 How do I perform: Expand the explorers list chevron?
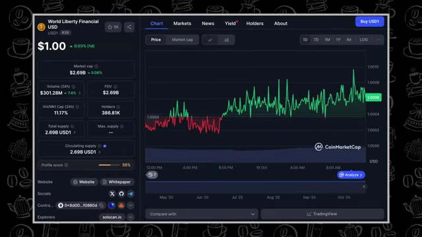[131, 217]
